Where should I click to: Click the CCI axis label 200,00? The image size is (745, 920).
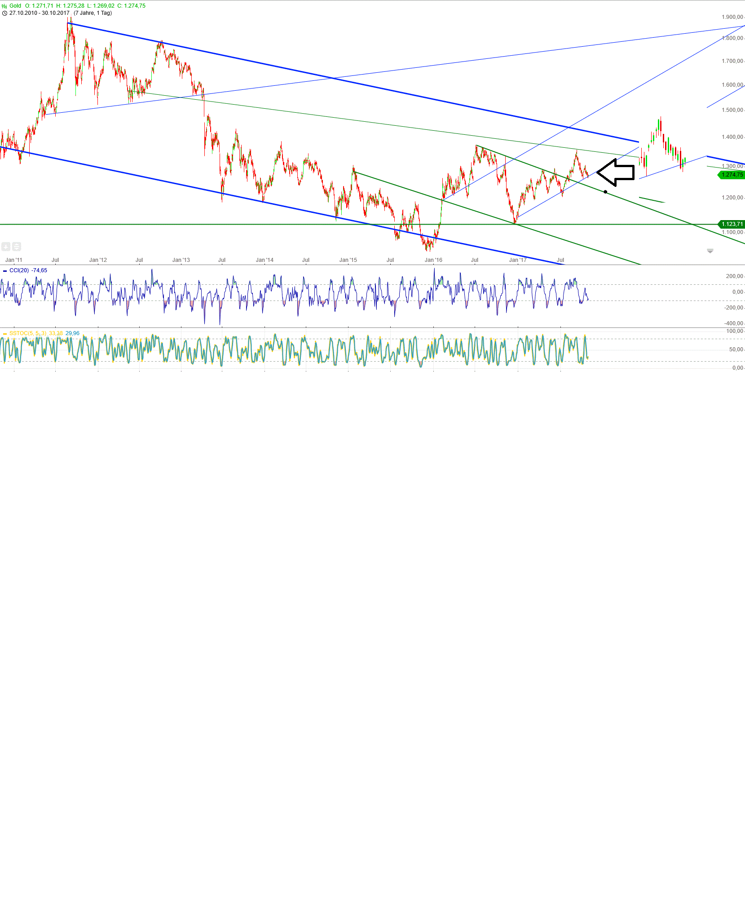pyautogui.click(x=735, y=276)
